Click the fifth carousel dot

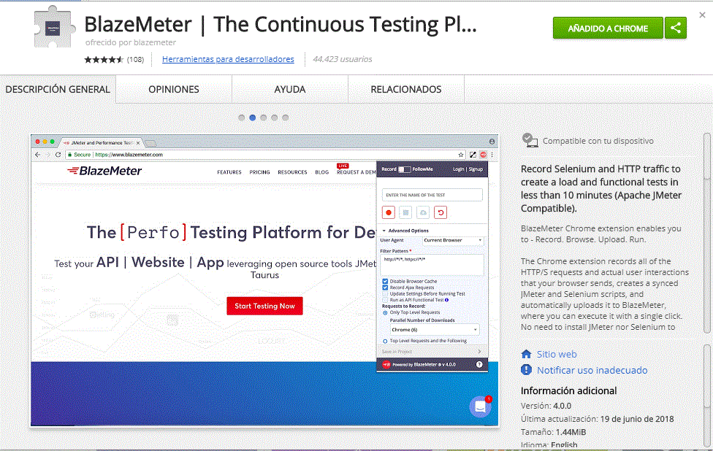[x=285, y=117]
